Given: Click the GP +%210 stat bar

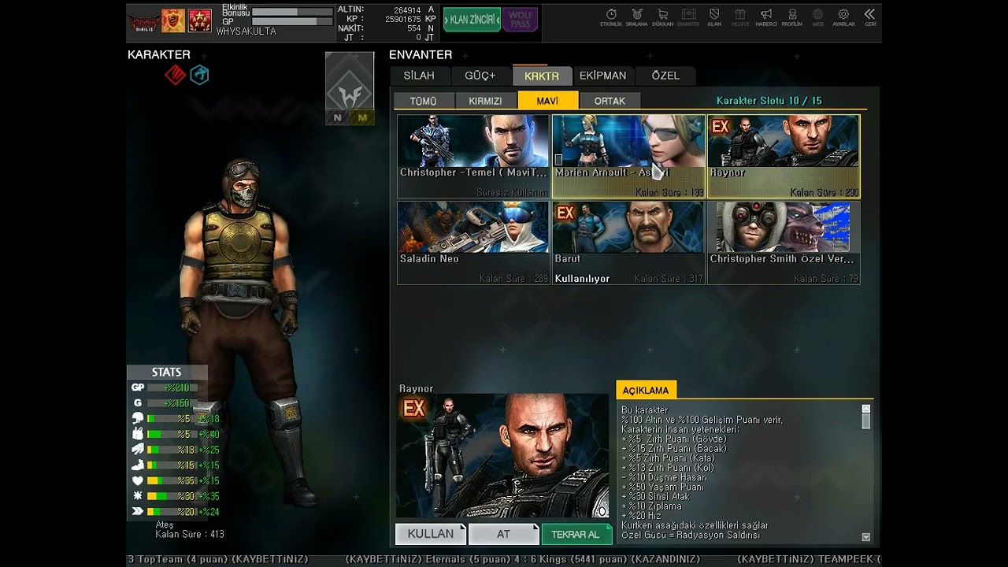Looking at the screenshot, I should (172, 387).
